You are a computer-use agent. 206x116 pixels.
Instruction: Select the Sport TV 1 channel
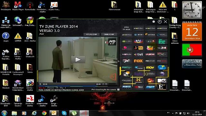(x=138, y=28)
